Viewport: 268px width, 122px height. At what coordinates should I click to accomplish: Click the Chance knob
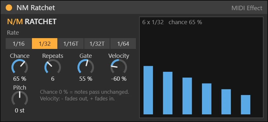pyautogui.click(x=20, y=67)
